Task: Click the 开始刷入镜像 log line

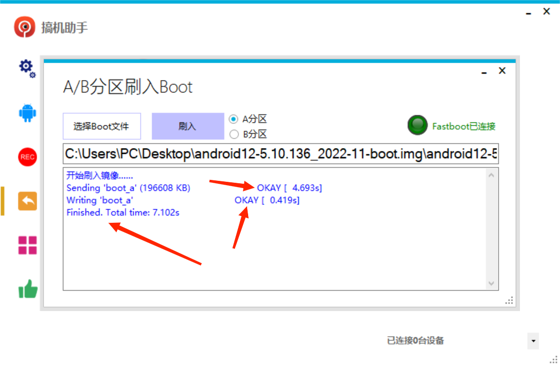Action: coord(99,176)
